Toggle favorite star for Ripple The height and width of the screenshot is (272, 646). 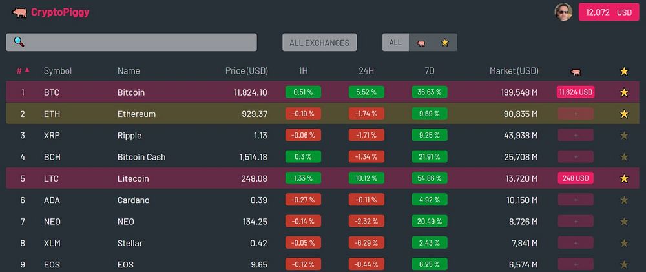click(623, 136)
